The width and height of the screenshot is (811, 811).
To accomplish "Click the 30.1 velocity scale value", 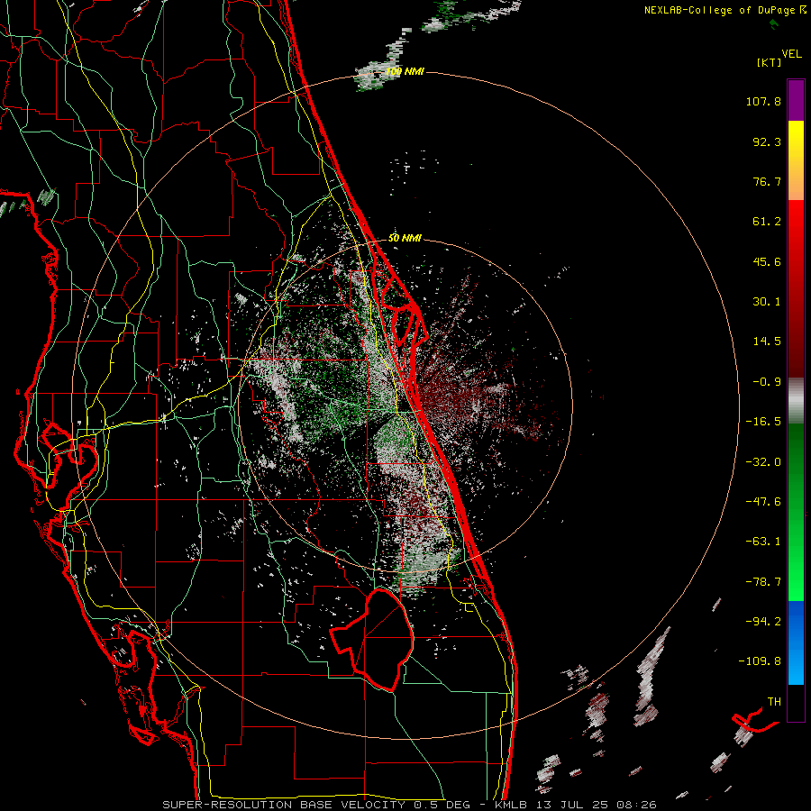I will coord(767,302).
